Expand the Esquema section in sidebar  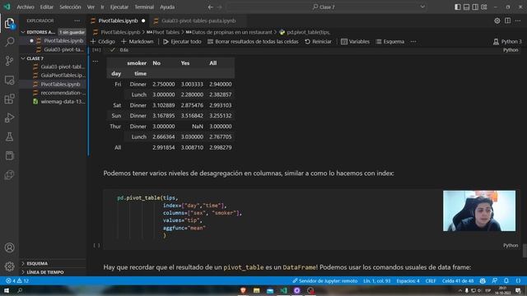(53, 263)
